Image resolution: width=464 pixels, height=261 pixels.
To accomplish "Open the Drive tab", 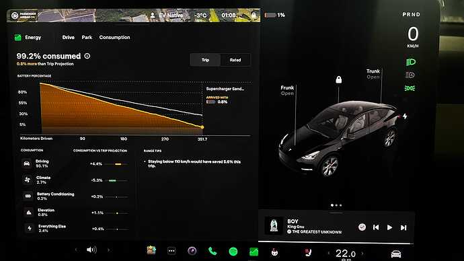I will point(69,37).
